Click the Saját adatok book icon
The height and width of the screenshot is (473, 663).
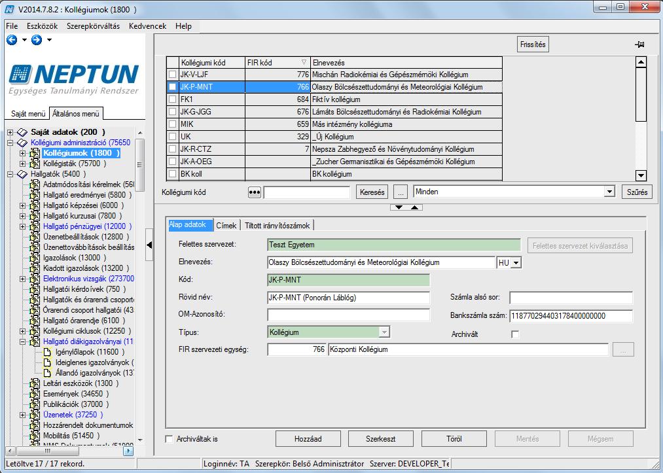click(22, 132)
